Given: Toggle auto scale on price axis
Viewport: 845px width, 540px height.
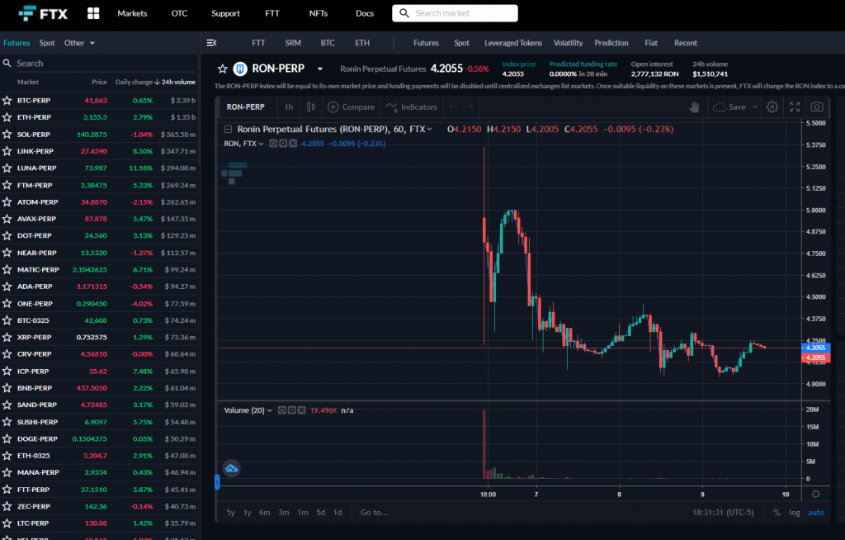Looking at the screenshot, I should 816,513.
